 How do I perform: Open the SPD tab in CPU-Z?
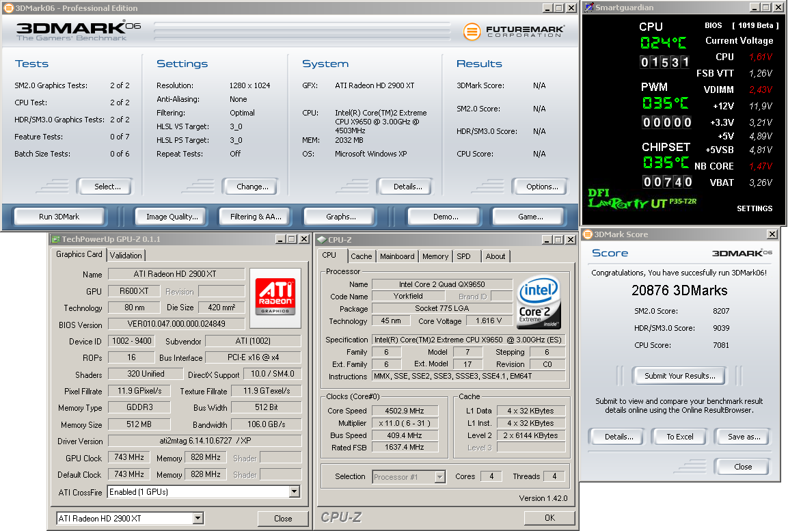coord(464,256)
